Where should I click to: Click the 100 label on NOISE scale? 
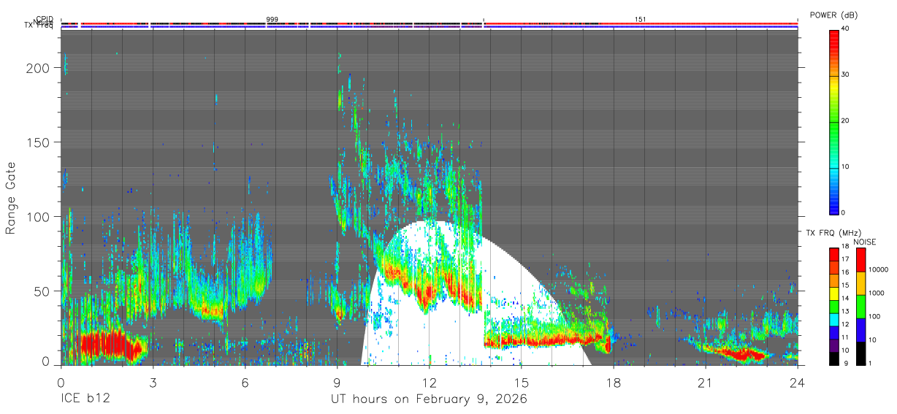[874, 317]
